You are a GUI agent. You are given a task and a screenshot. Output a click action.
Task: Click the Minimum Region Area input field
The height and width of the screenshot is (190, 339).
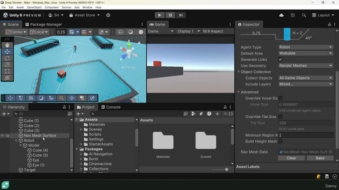(306, 135)
